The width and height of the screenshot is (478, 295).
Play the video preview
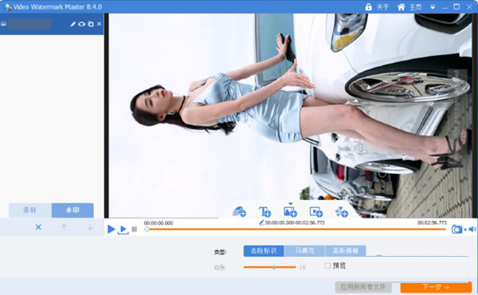coord(112,229)
